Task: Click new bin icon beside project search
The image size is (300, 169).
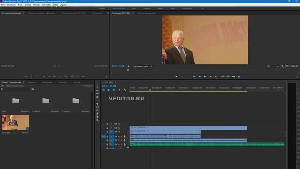Action: pyautogui.click(x=33, y=89)
